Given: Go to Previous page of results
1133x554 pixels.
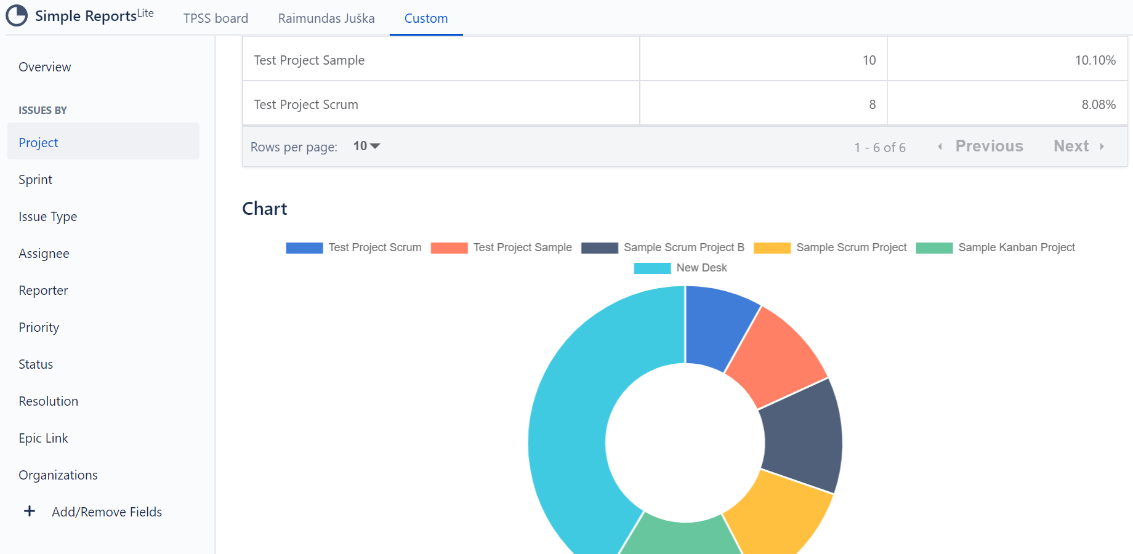Looking at the screenshot, I should [989, 146].
